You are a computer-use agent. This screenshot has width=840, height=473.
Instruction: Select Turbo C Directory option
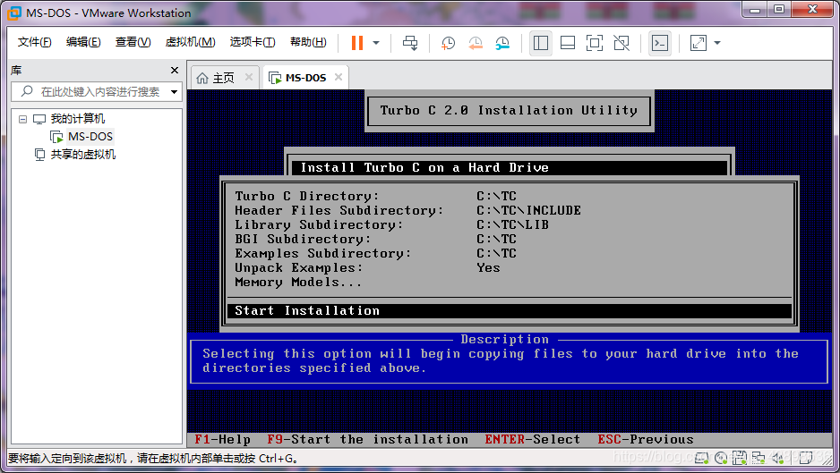click(x=307, y=196)
